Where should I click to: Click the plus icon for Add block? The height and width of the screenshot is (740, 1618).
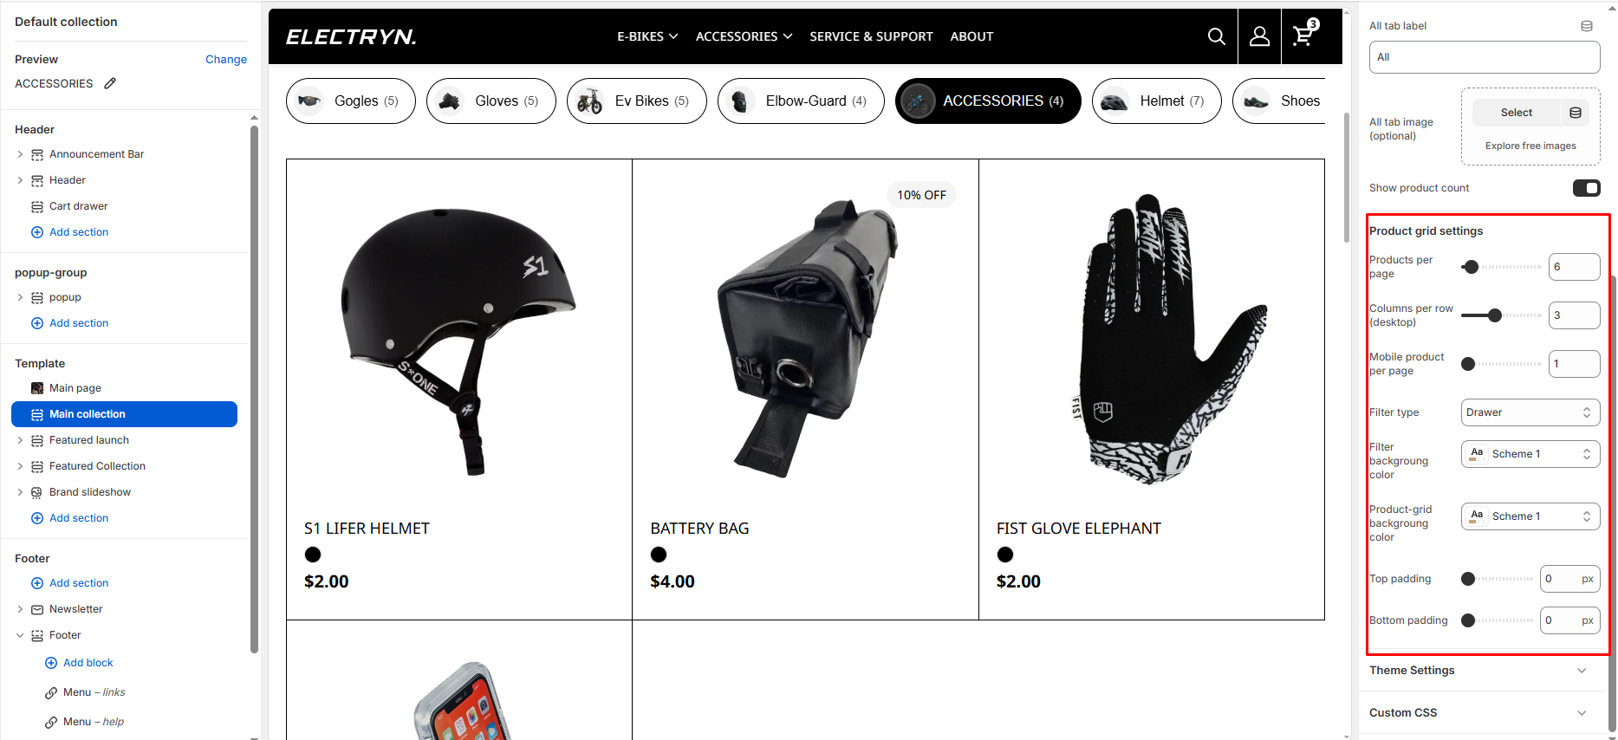tap(51, 663)
